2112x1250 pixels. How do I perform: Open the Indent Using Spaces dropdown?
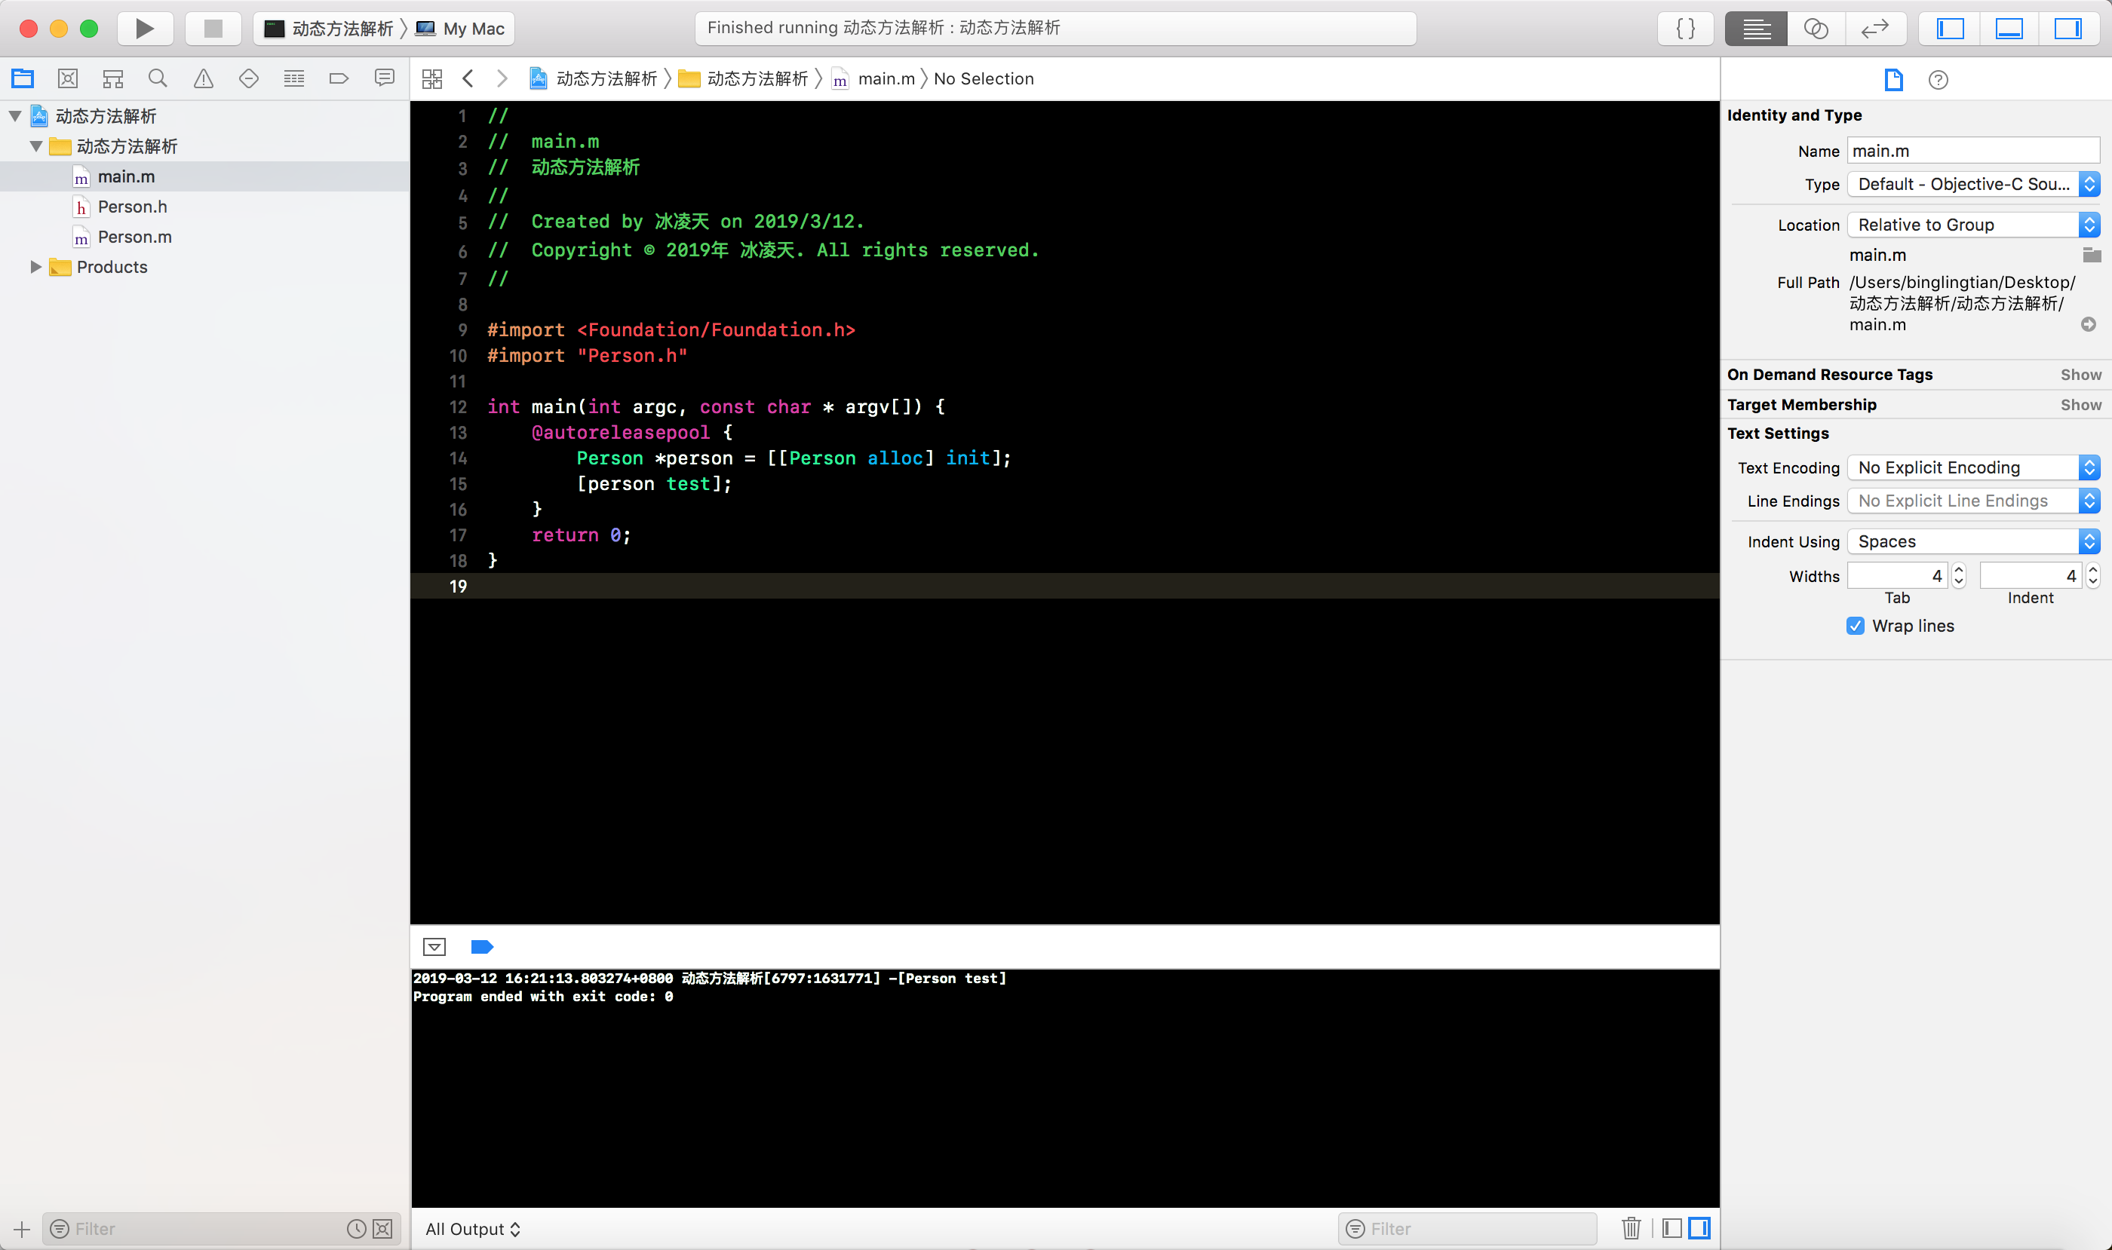click(x=1972, y=541)
